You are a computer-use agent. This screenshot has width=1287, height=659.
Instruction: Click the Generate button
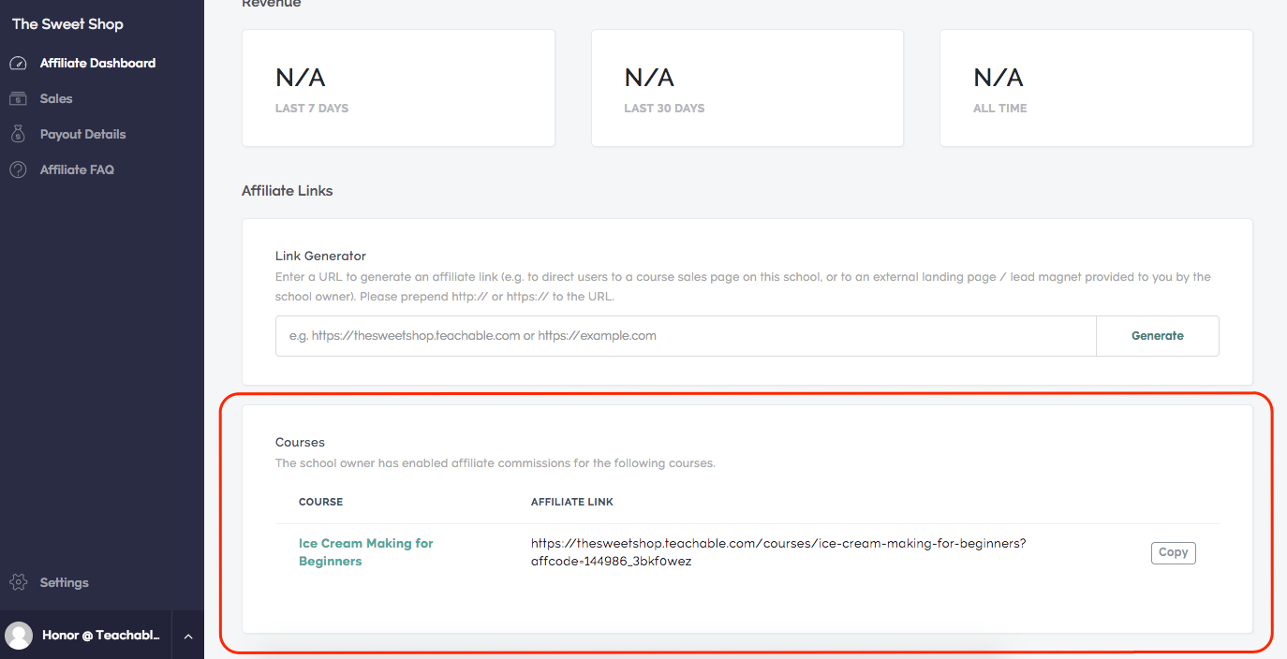coord(1158,336)
